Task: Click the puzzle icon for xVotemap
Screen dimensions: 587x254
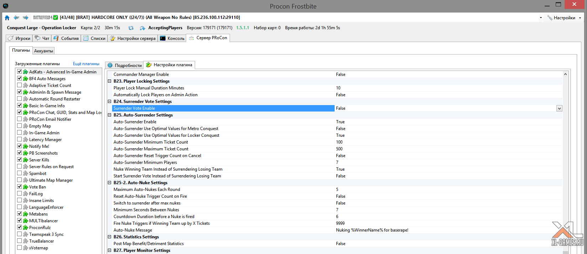Action: (26, 248)
